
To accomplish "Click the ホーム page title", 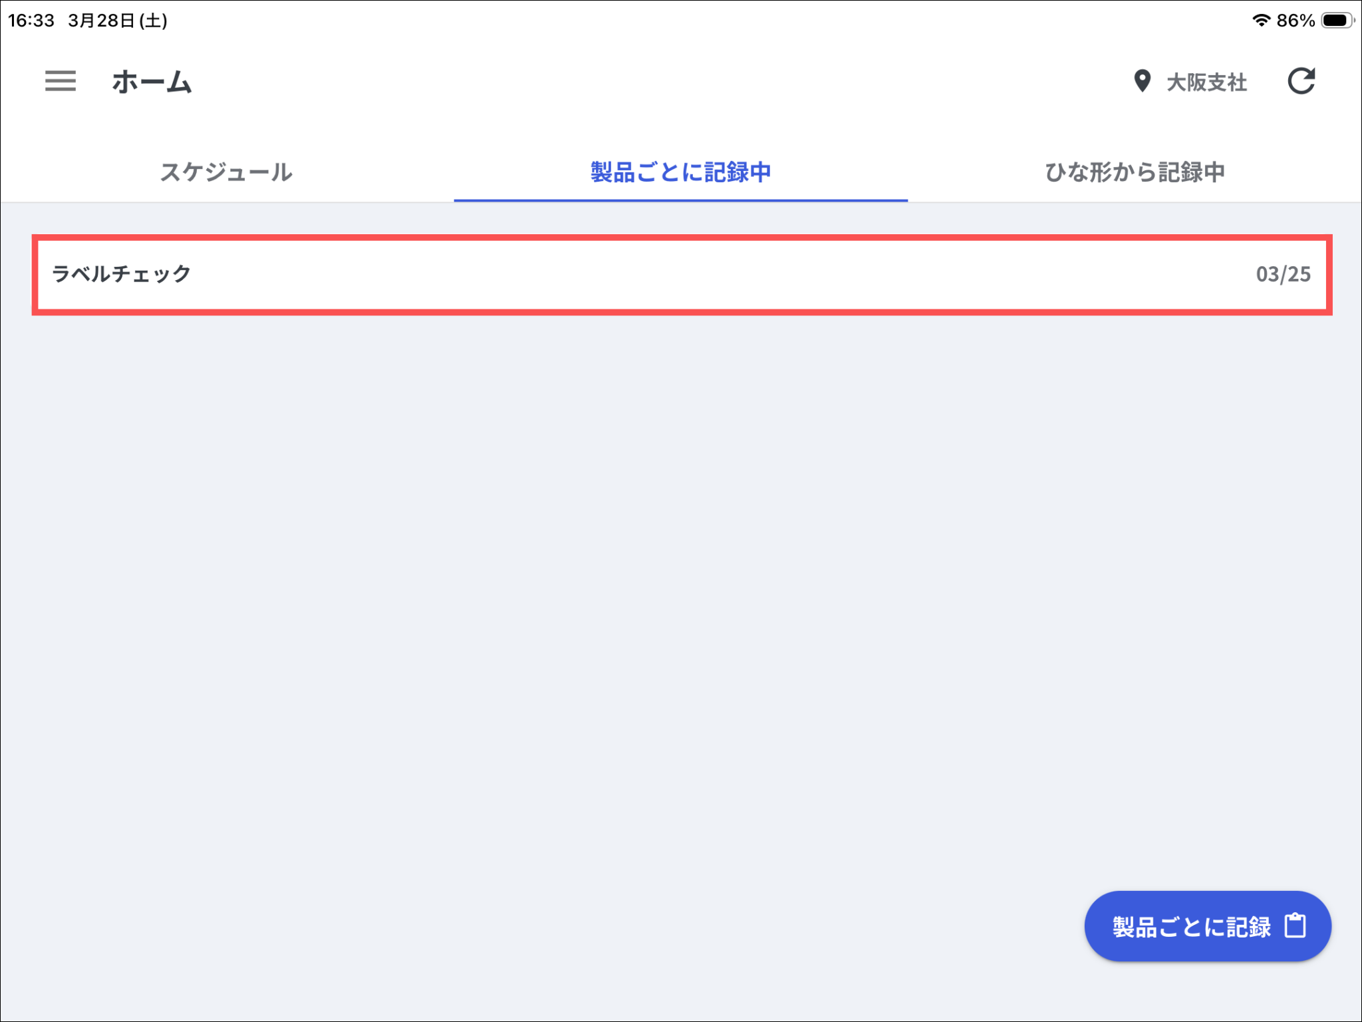I will coord(152,82).
